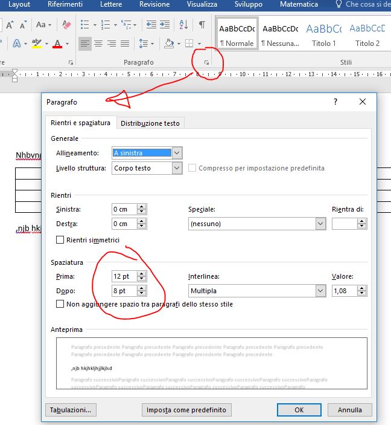Screen dimensions: 391x425
Task: Open the bullet list dropdown arrow
Action: [x=95, y=25]
